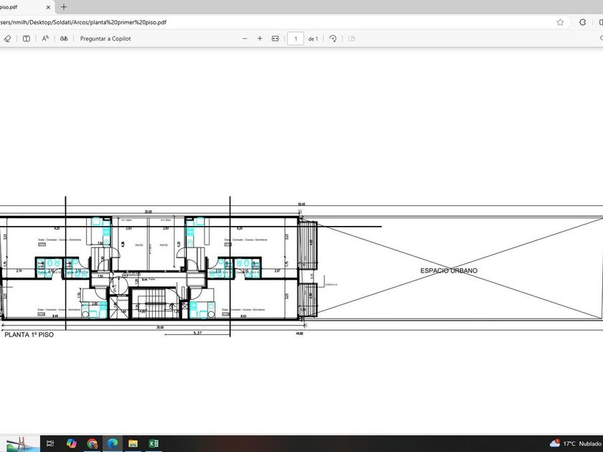Image resolution: width=603 pixels, height=452 pixels.
Task: Zoom out using the minus button
Action: (245, 39)
